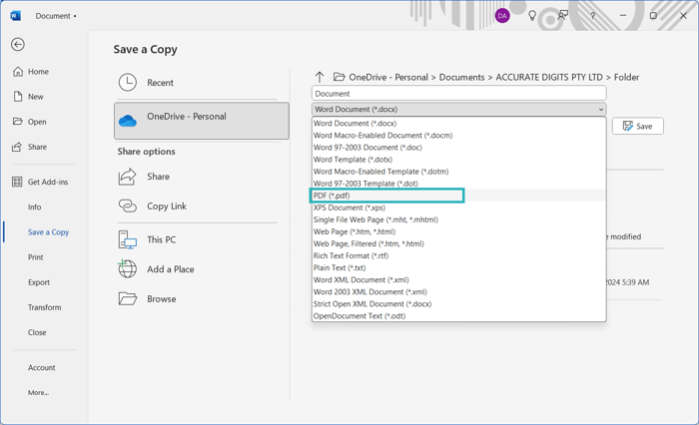Click the Copy Link chain icon
This screenshot has height=425, width=699.
tap(128, 206)
